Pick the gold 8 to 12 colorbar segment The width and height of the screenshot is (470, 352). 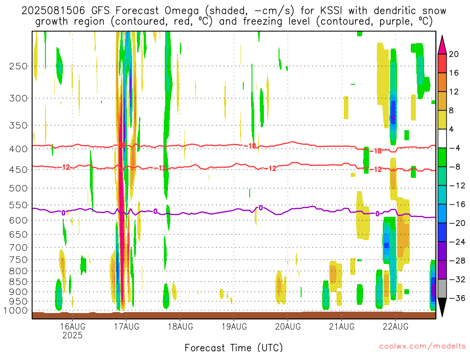coord(442,101)
